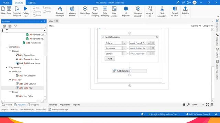Switch to the Snippets panel tab

(x=33, y=105)
